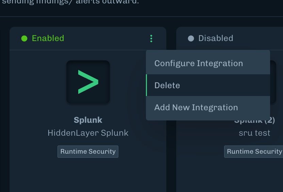Click the green Enabled status dot
Screen dimensions: 283x192
point(24,38)
